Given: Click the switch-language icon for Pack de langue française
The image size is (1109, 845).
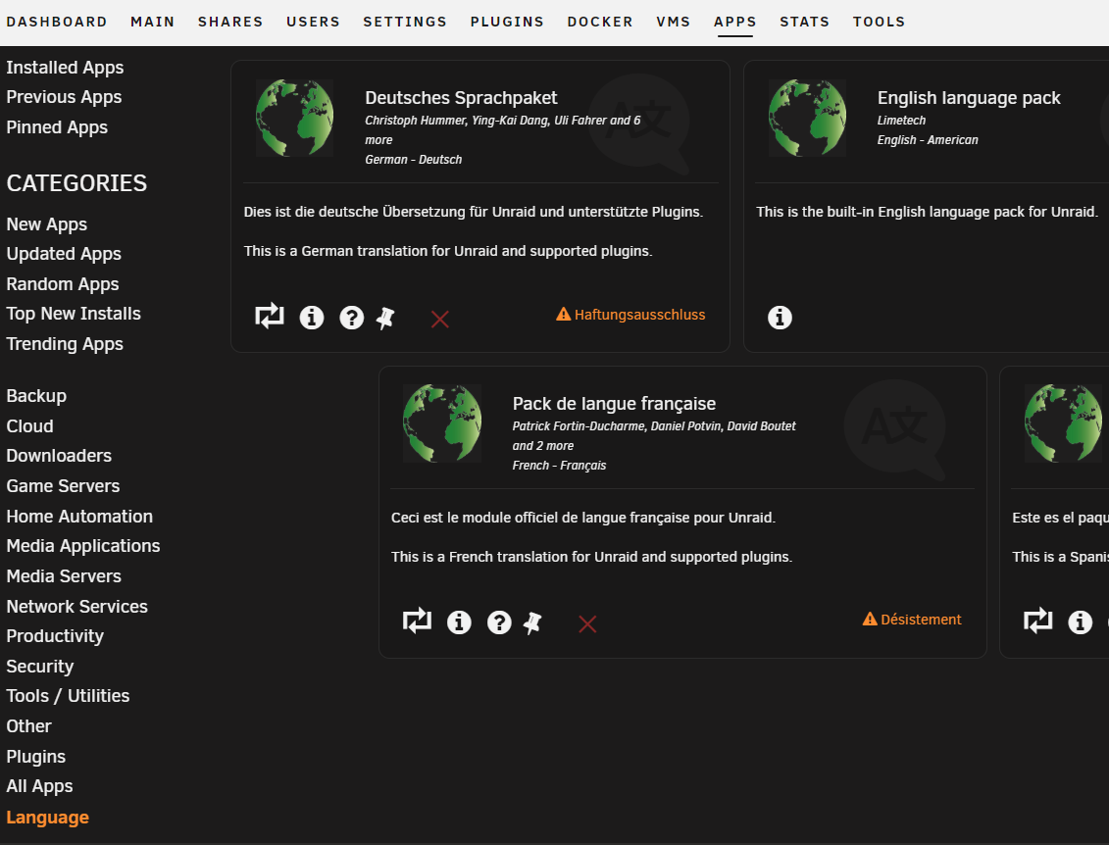Looking at the screenshot, I should click(x=418, y=621).
